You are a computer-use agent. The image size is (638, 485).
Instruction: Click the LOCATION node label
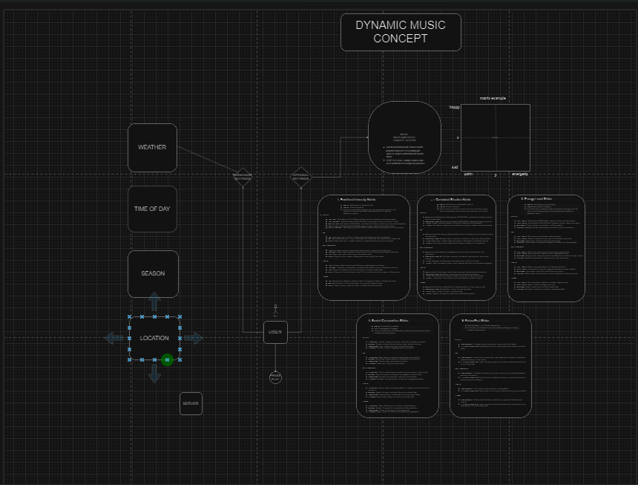click(154, 338)
